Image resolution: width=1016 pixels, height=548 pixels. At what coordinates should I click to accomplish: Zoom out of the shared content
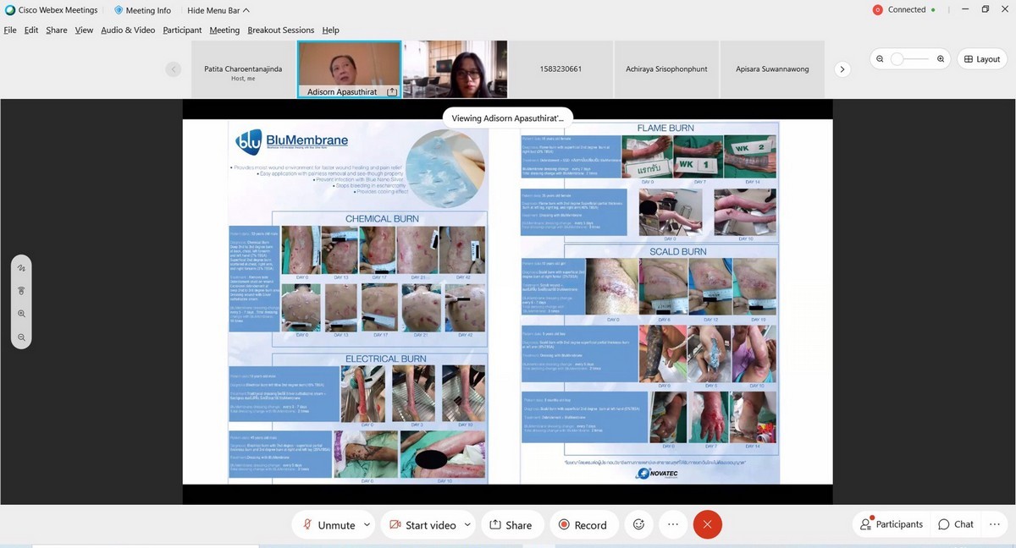point(21,337)
